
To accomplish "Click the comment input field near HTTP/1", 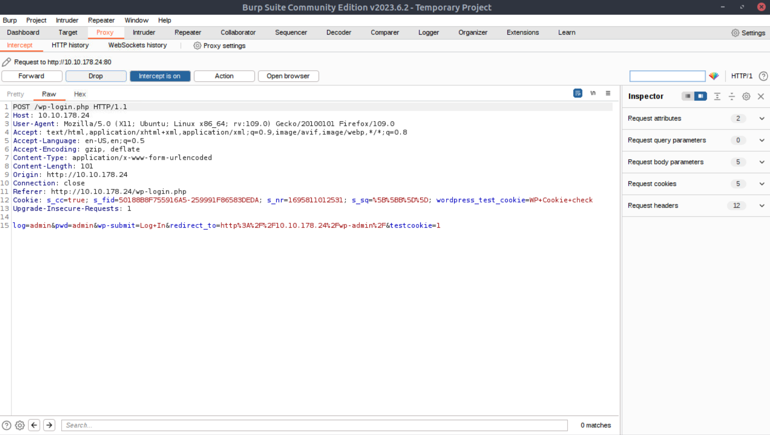I will coord(667,76).
